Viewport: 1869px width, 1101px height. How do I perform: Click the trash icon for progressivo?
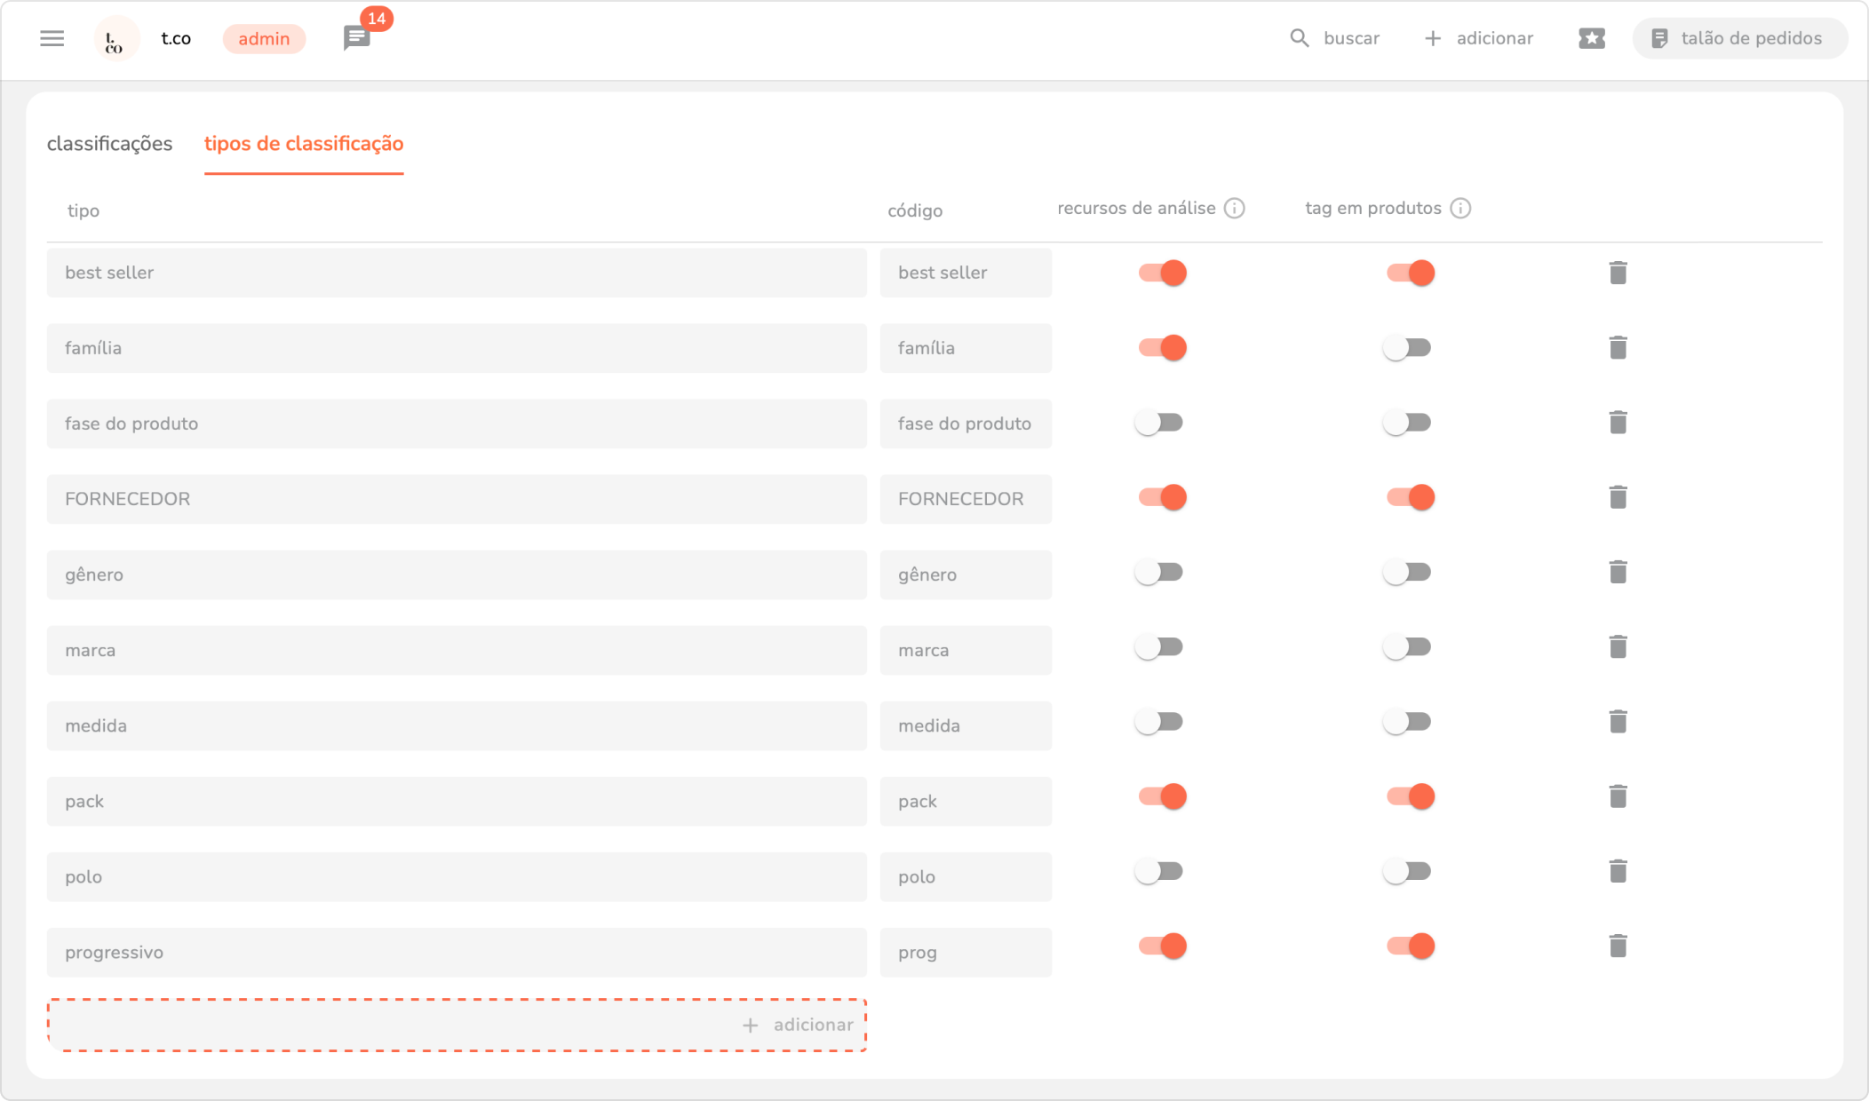coord(1618,947)
